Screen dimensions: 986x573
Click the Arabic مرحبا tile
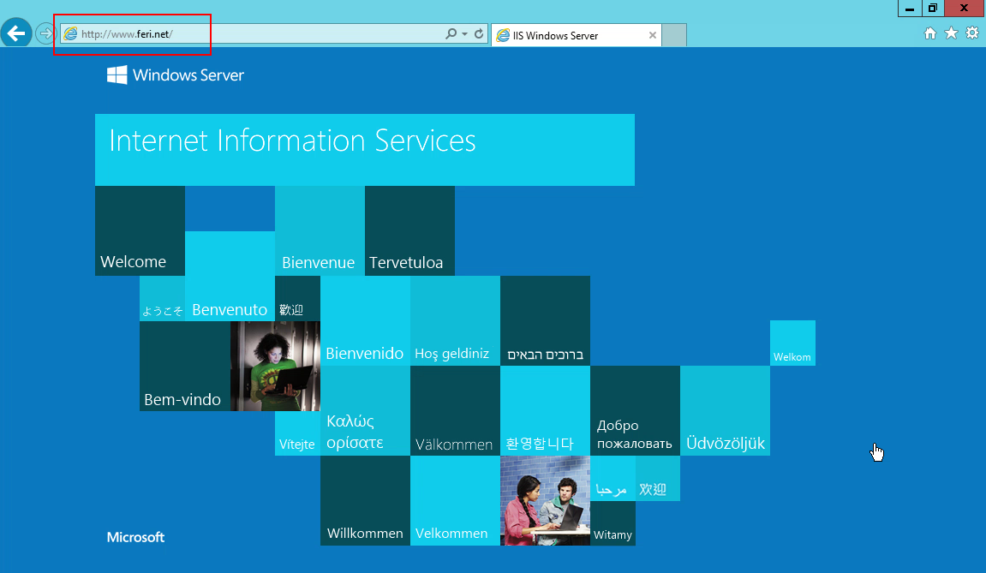coord(613,479)
